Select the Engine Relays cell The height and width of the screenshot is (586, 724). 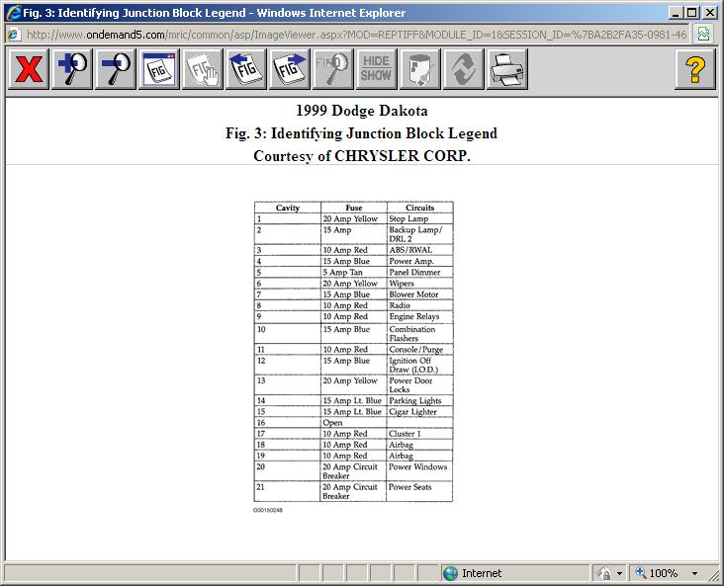point(419,316)
